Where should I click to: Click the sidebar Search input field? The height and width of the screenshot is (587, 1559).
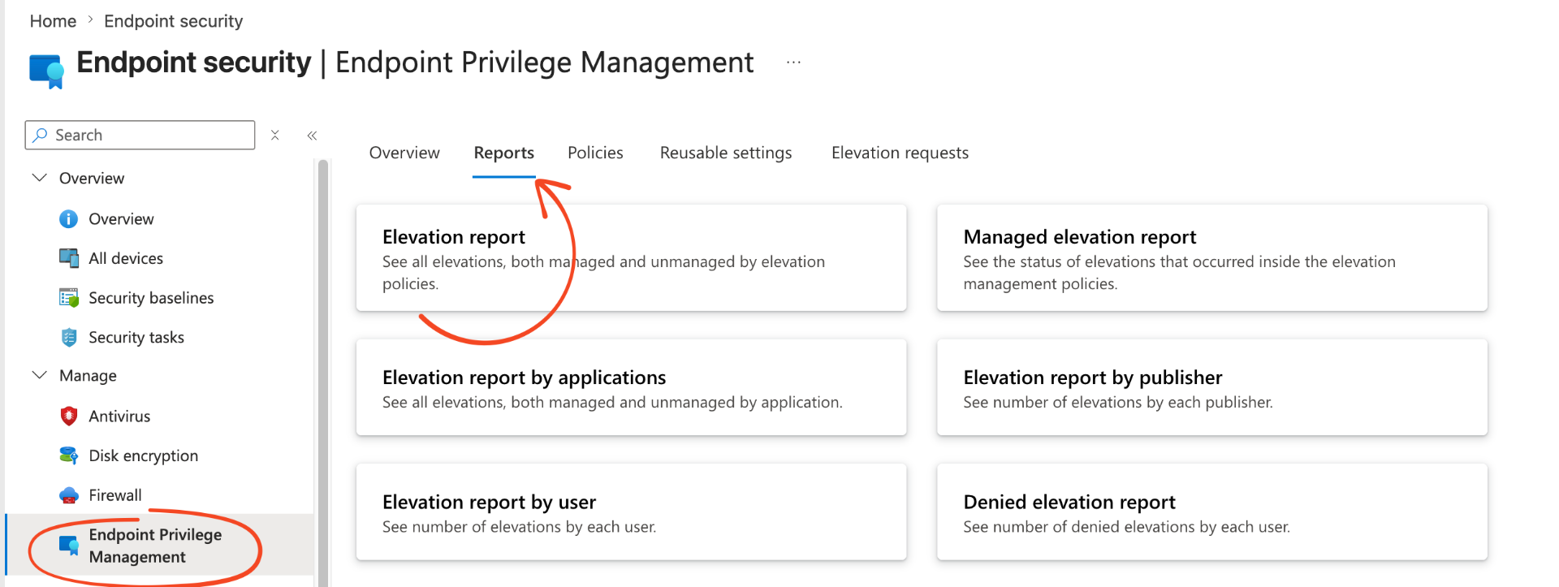pyautogui.click(x=140, y=135)
